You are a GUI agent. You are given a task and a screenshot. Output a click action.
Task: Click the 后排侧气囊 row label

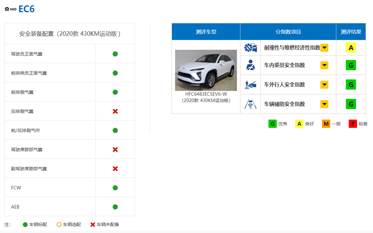(x=22, y=111)
